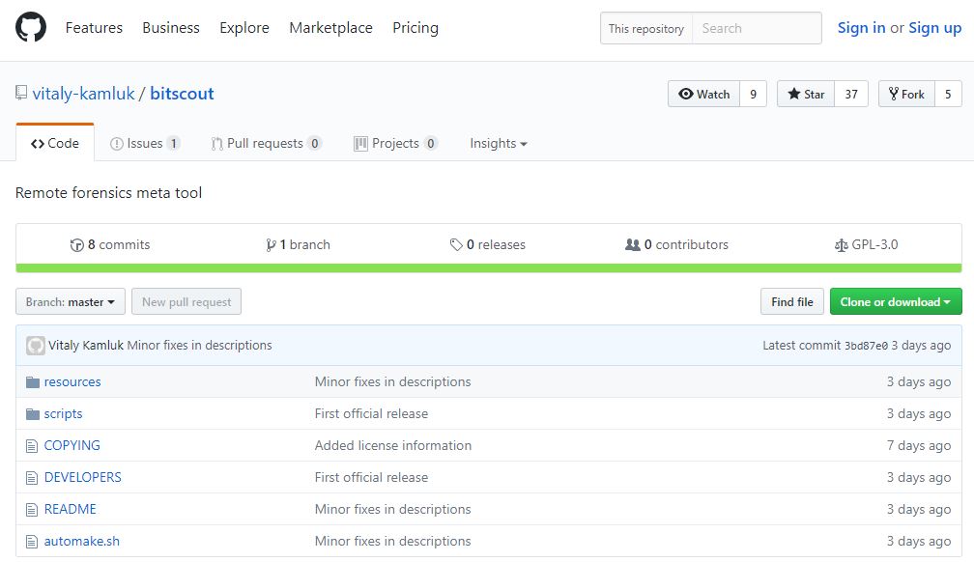The image size is (974, 562).
Task: Open the automake.sh file
Action: [82, 542]
